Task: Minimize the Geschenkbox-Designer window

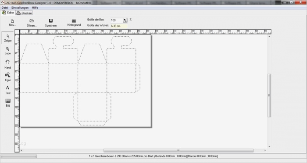Action: 285,3
